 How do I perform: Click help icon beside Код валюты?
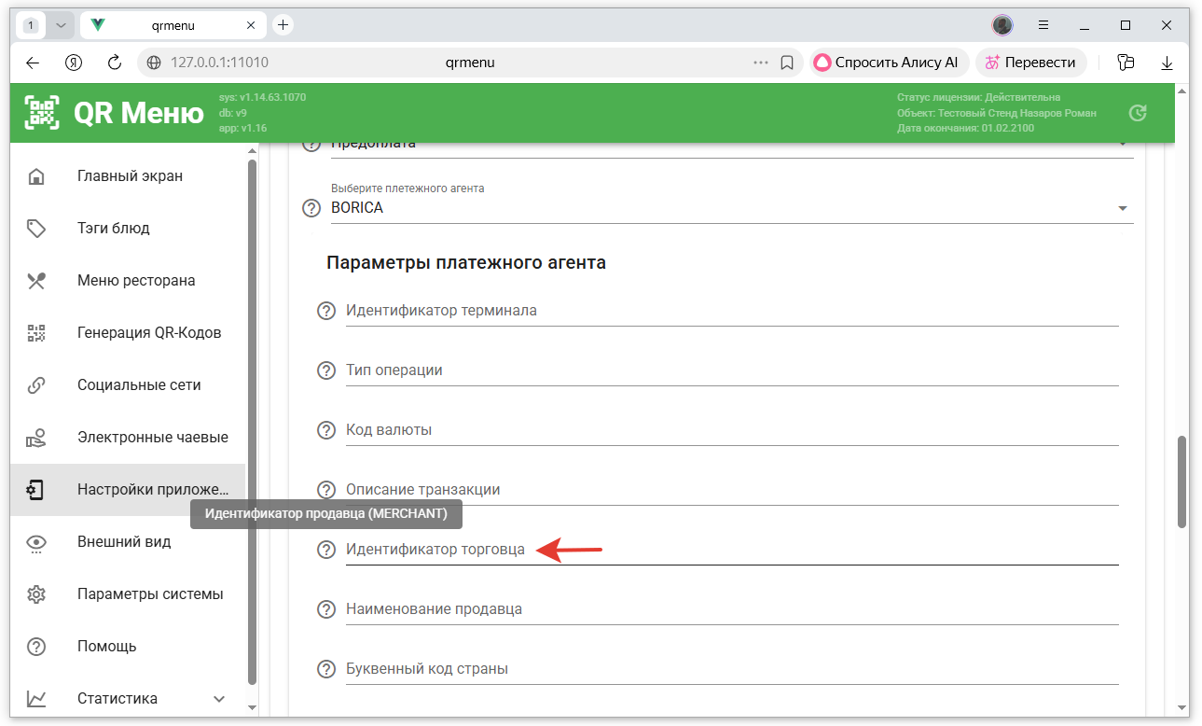pos(326,430)
